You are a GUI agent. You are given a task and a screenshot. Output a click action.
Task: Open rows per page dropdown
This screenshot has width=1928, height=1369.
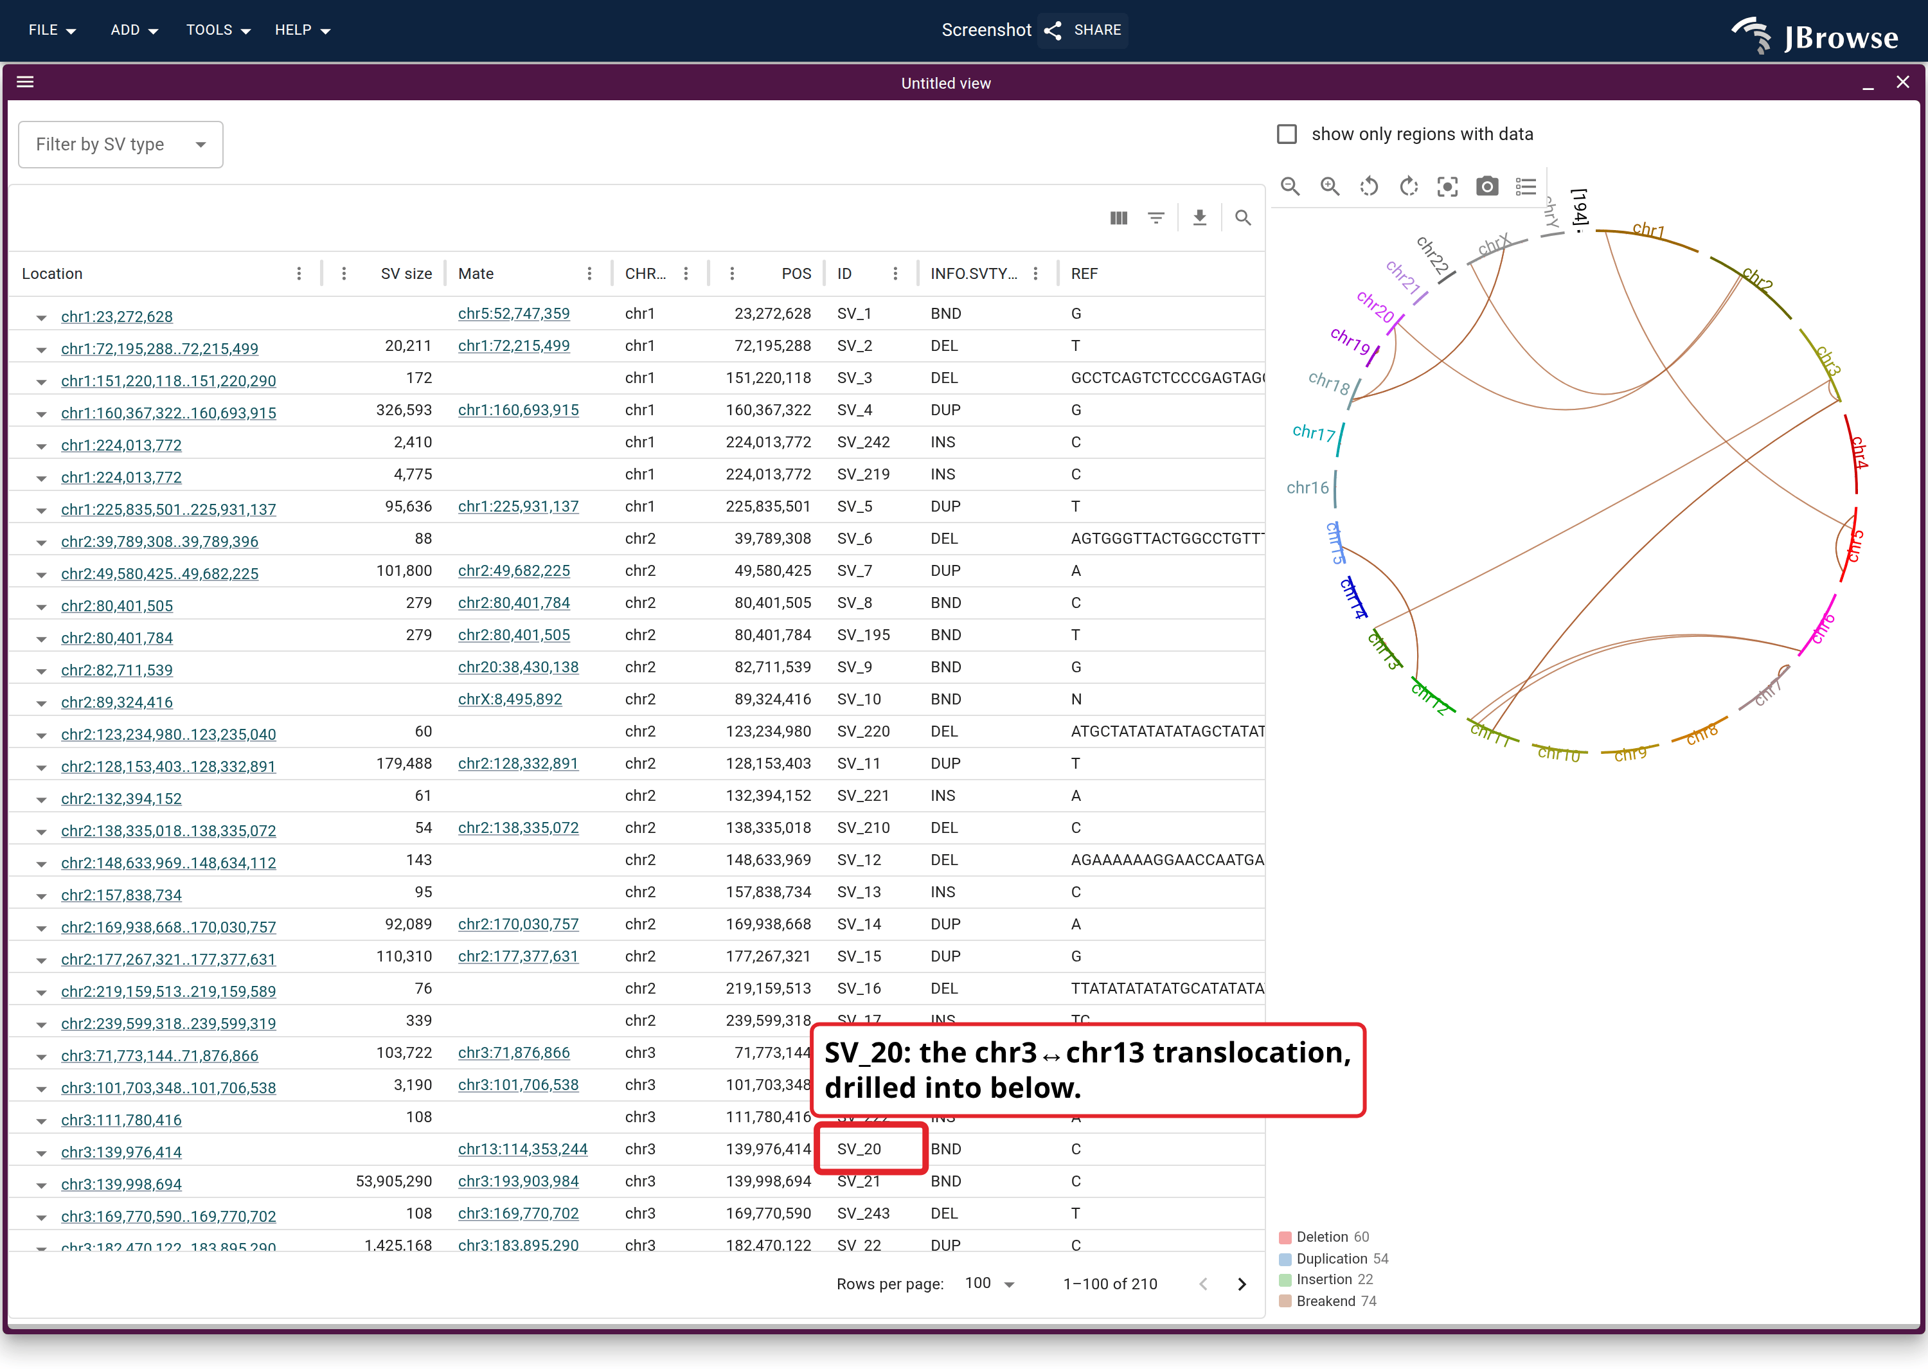pyautogui.click(x=989, y=1284)
